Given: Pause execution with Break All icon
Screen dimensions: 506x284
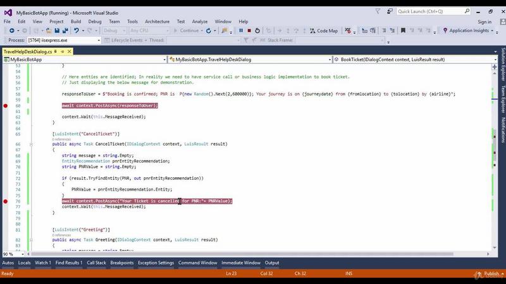Looking at the screenshot, I should [x=241, y=30].
